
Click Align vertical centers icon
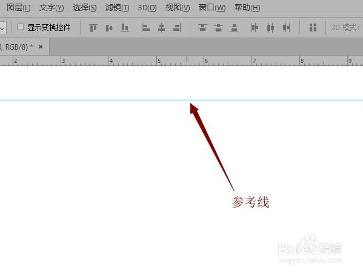[109, 28]
